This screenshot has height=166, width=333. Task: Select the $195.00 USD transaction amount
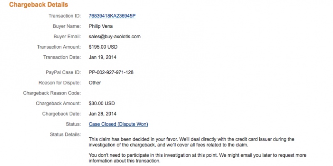pos(103,47)
